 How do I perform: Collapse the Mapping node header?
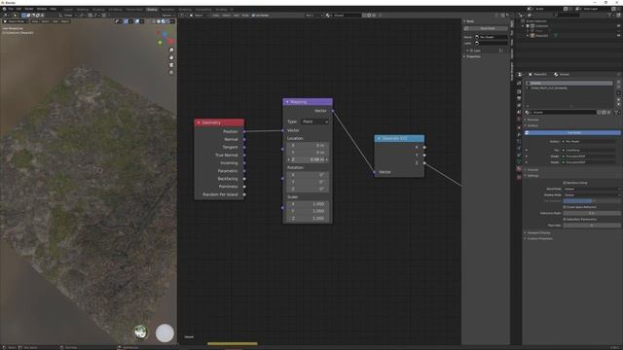(x=287, y=102)
